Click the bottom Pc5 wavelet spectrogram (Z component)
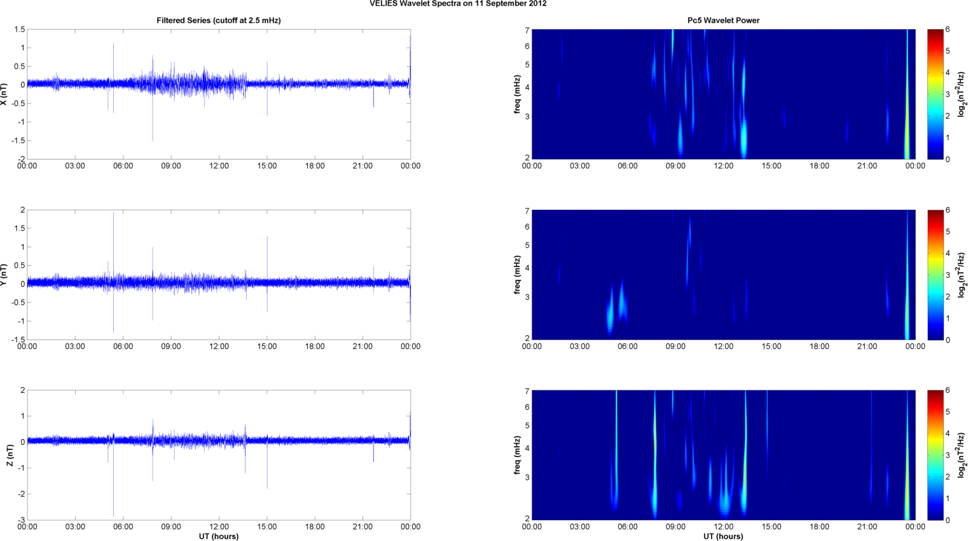 pos(723,455)
